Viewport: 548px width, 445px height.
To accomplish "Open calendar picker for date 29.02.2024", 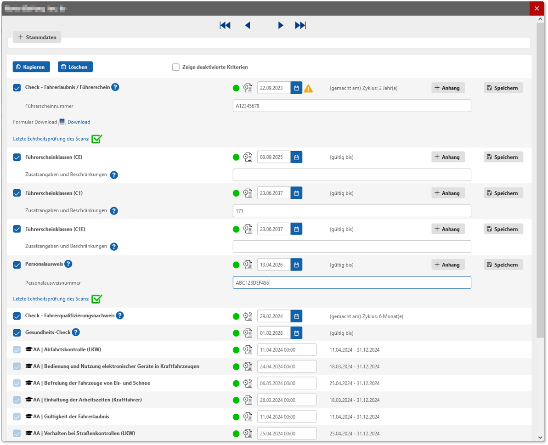I will click(296, 316).
